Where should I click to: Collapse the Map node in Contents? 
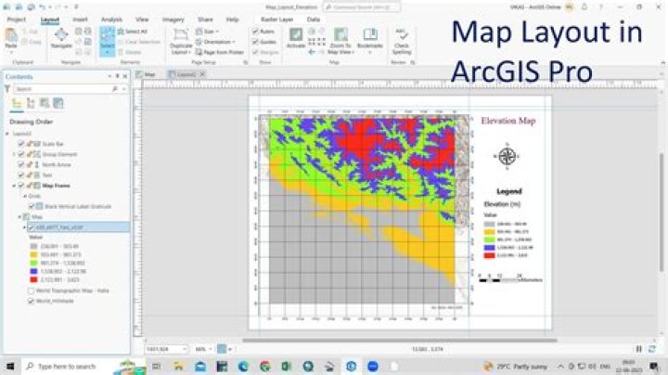tap(19, 217)
